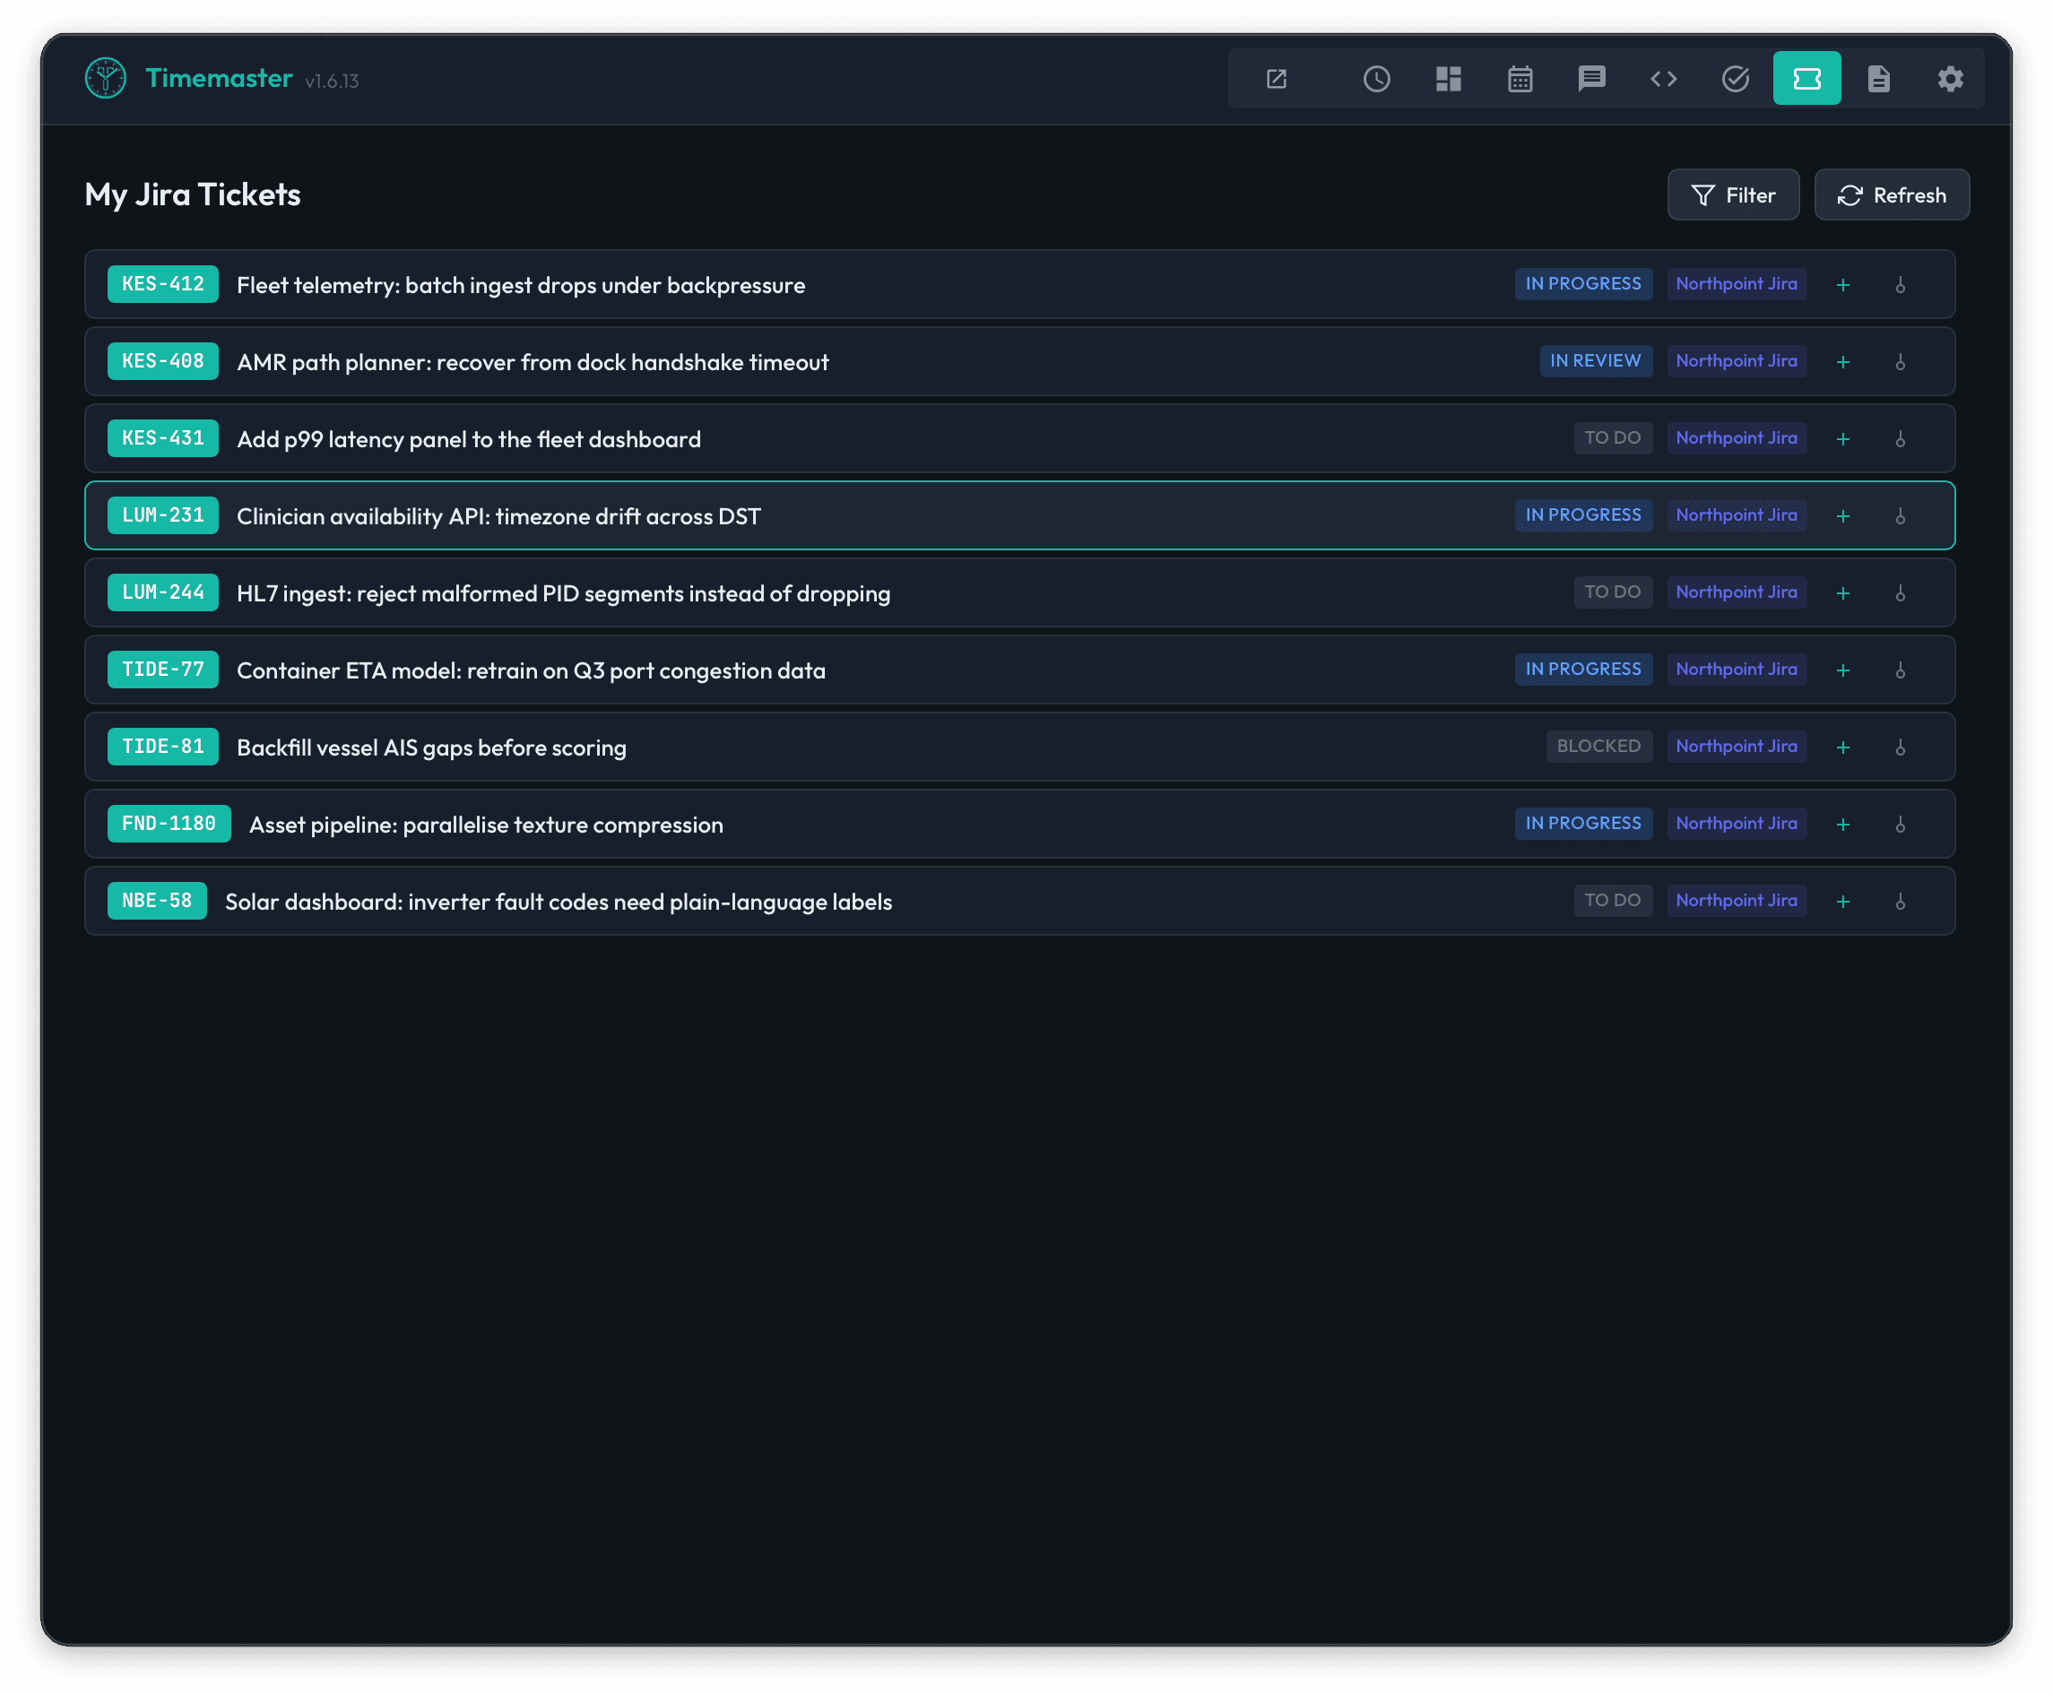Click the plus icon on FND-1180 row

click(x=1843, y=825)
